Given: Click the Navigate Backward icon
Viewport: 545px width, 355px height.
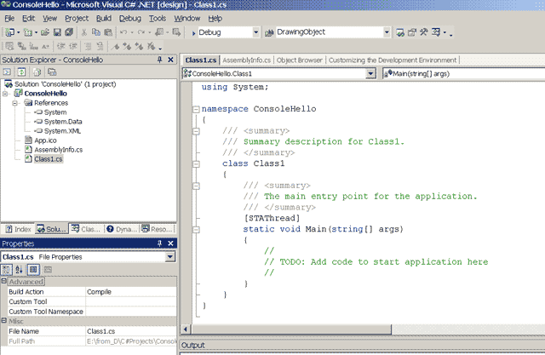Looking at the screenshot, I should (x=159, y=32).
